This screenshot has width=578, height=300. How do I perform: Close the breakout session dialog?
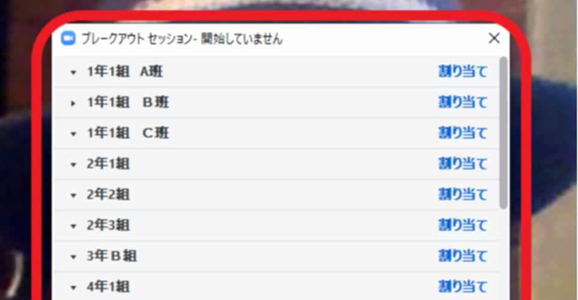click(494, 38)
